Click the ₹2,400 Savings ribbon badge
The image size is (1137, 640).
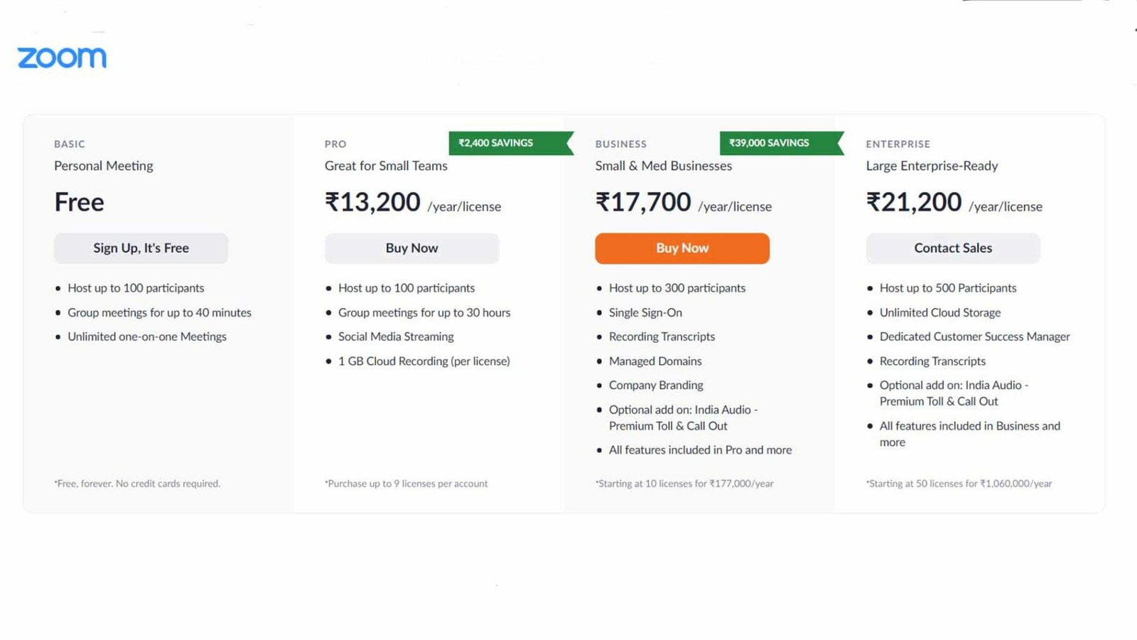coord(511,143)
